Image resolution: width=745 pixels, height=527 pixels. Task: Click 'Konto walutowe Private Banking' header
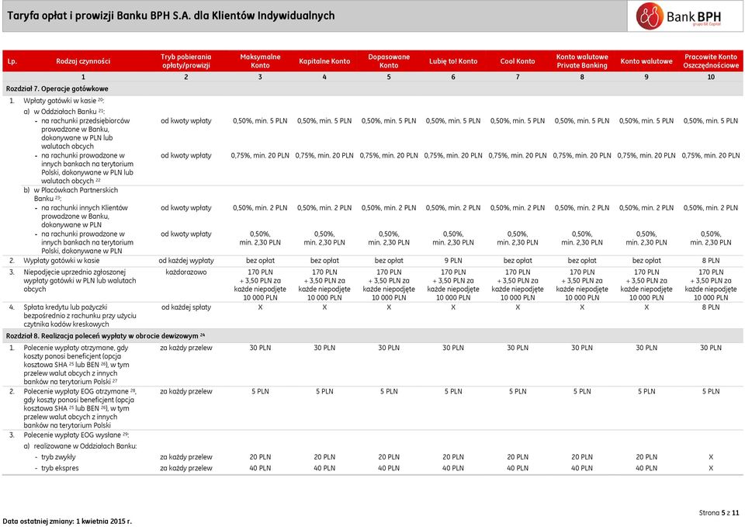582,61
